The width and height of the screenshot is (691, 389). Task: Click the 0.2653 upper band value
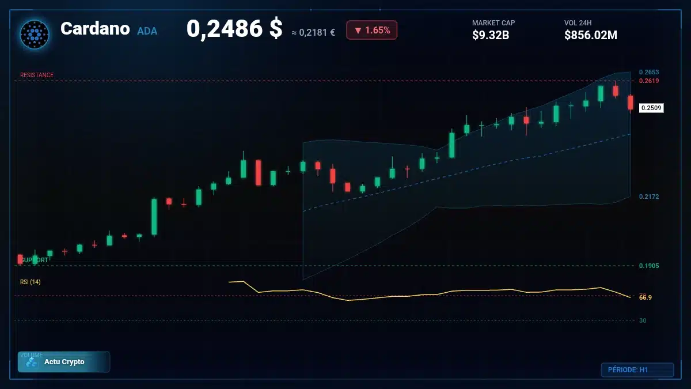click(649, 72)
